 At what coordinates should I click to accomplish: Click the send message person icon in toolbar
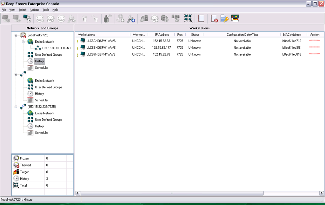click(x=108, y=19)
